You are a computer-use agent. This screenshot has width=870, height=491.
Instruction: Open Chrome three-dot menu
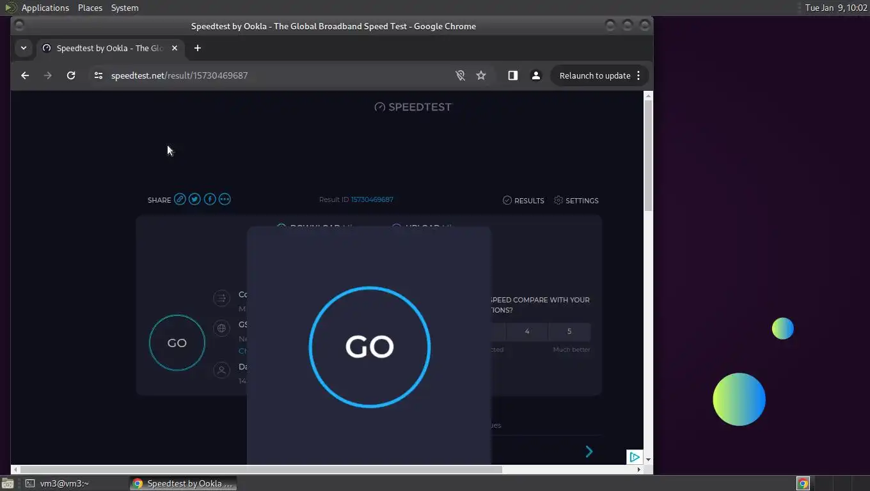point(638,75)
